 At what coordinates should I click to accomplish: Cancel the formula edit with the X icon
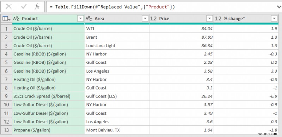coord(8,7)
